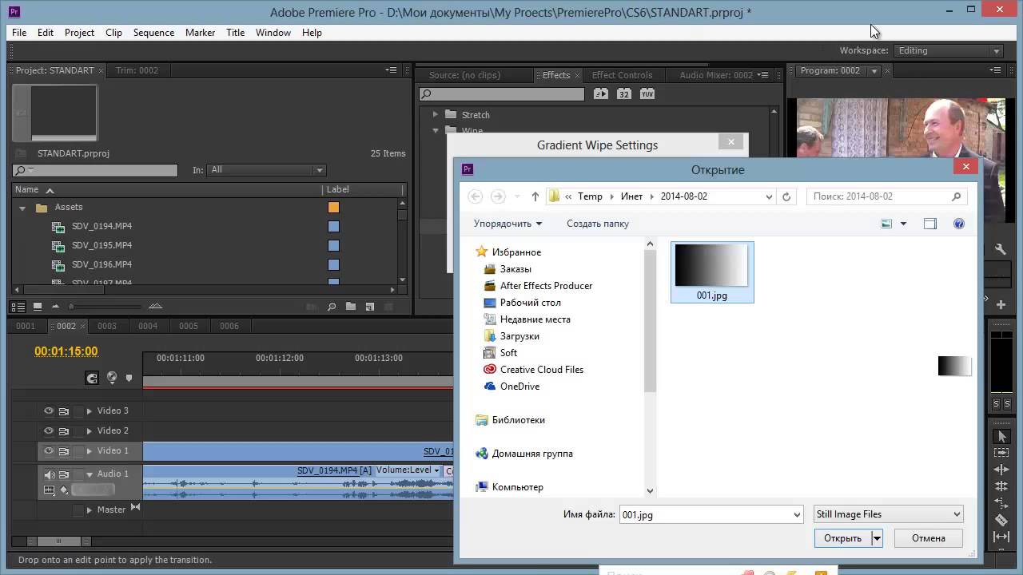Filter Accelerated Effects in the Effects panel

(x=601, y=94)
